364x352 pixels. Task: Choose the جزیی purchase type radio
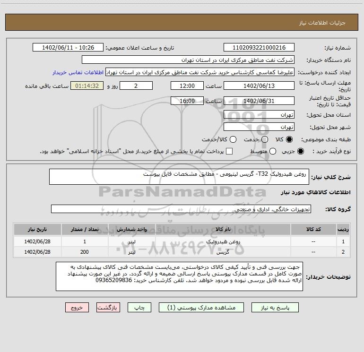tap(300, 151)
